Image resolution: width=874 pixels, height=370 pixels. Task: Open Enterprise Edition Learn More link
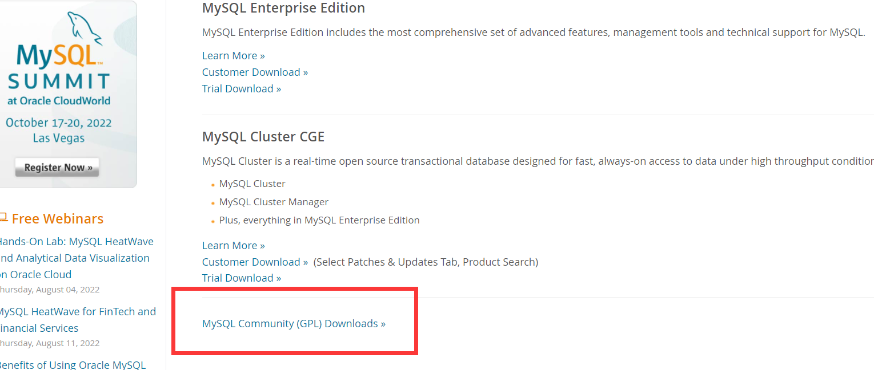pos(233,56)
